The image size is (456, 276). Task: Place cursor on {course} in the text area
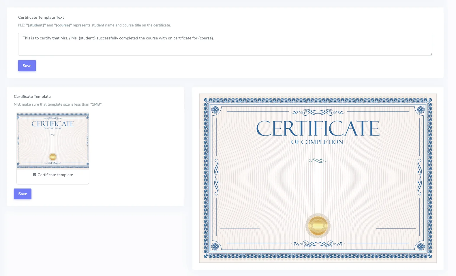point(206,38)
